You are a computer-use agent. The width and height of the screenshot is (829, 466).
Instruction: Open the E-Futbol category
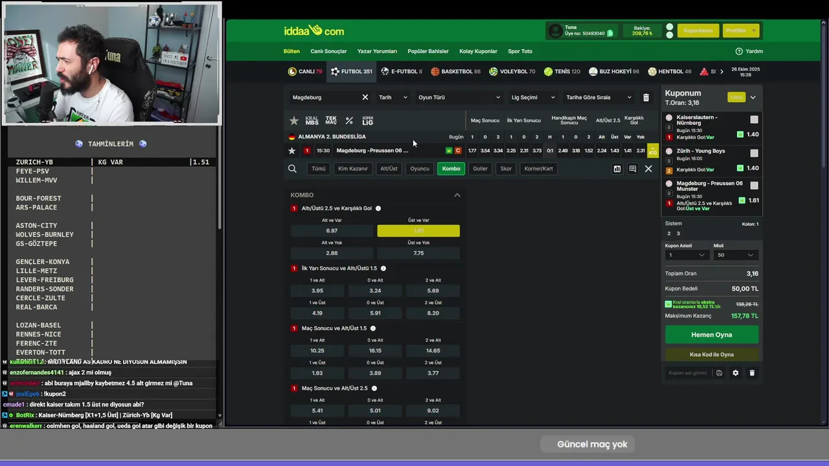coord(402,71)
